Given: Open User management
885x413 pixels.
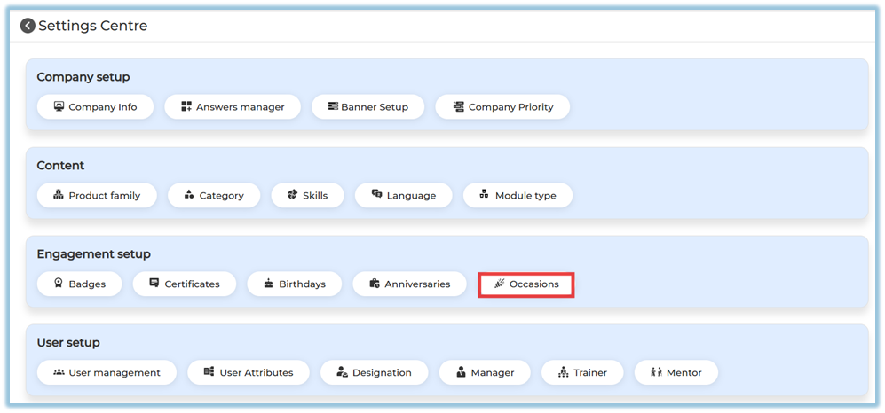Looking at the screenshot, I should point(107,373).
